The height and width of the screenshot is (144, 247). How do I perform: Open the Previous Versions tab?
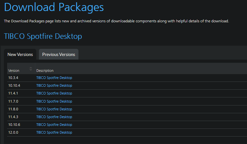(59, 54)
